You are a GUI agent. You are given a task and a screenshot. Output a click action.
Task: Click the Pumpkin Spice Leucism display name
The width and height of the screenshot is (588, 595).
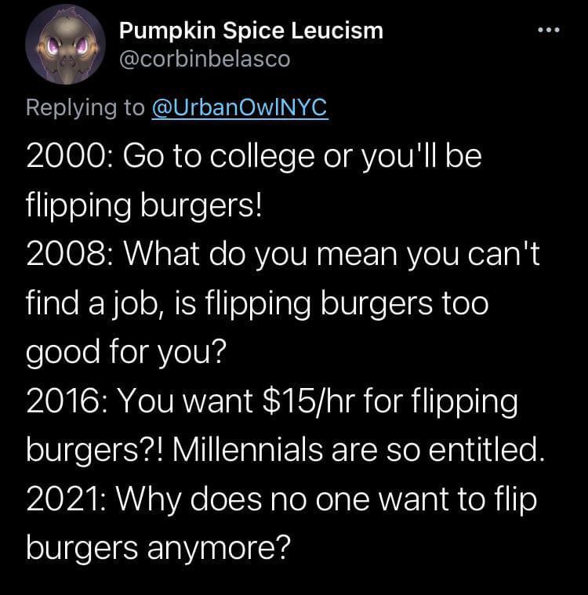coord(251,31)
